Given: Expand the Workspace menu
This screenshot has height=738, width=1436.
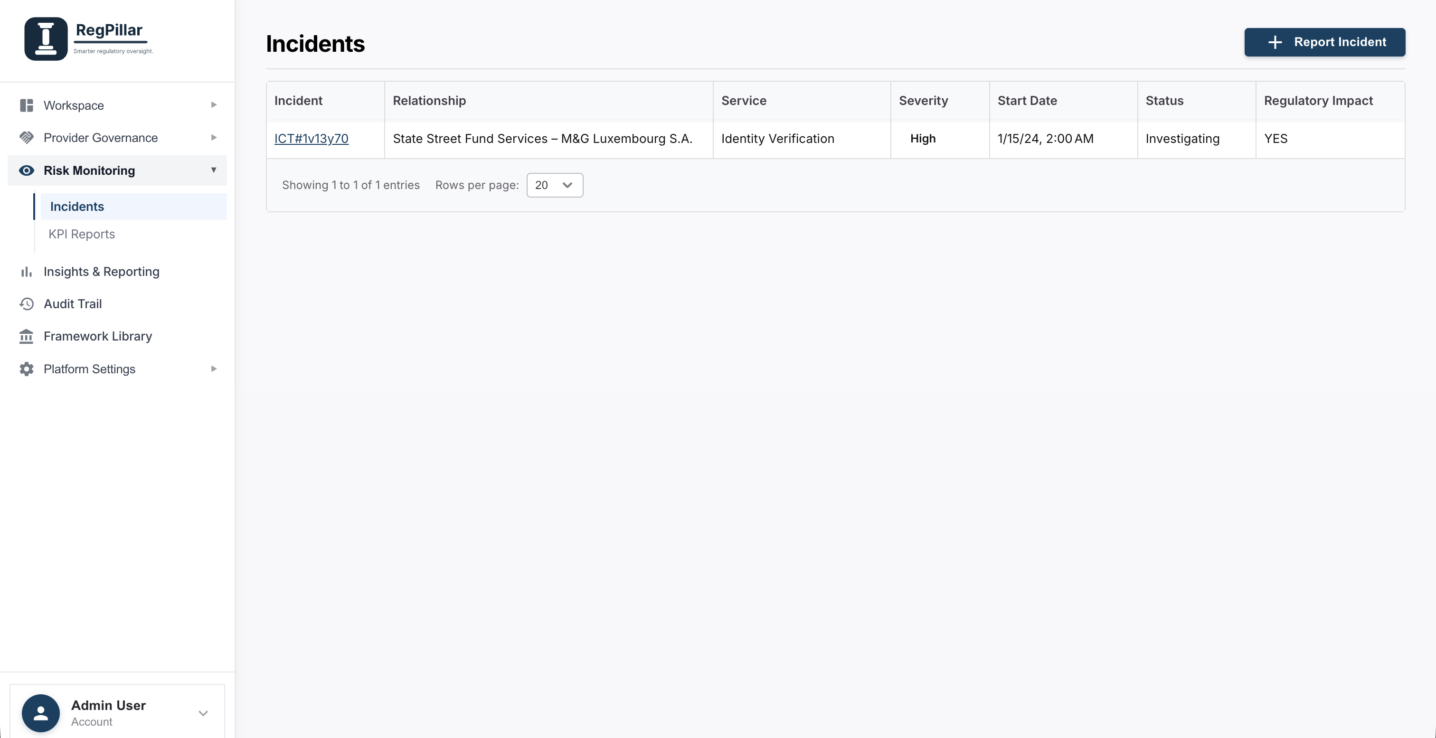Looking at the screenshot, I should (x=214, y=105).
